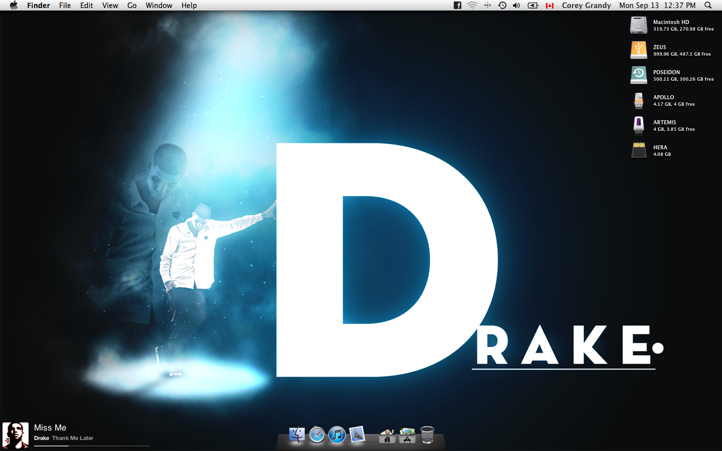The width and height of the screenshot is (722, 451).
Task: Open the volume control in menu bar
Action: [516, 6]
